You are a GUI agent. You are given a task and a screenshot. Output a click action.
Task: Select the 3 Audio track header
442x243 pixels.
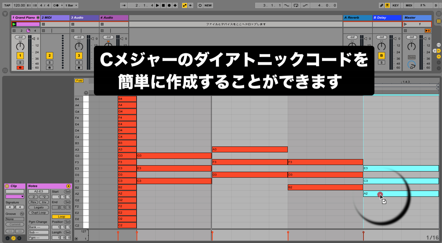point(84,18)
